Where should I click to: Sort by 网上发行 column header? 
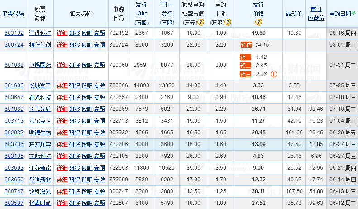[x=167, y=14]
